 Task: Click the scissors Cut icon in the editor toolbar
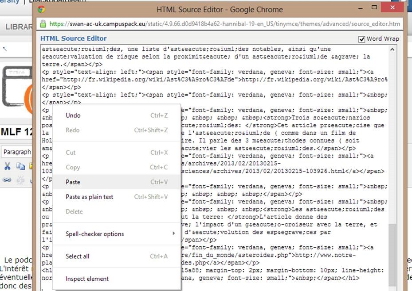(7, 166)
